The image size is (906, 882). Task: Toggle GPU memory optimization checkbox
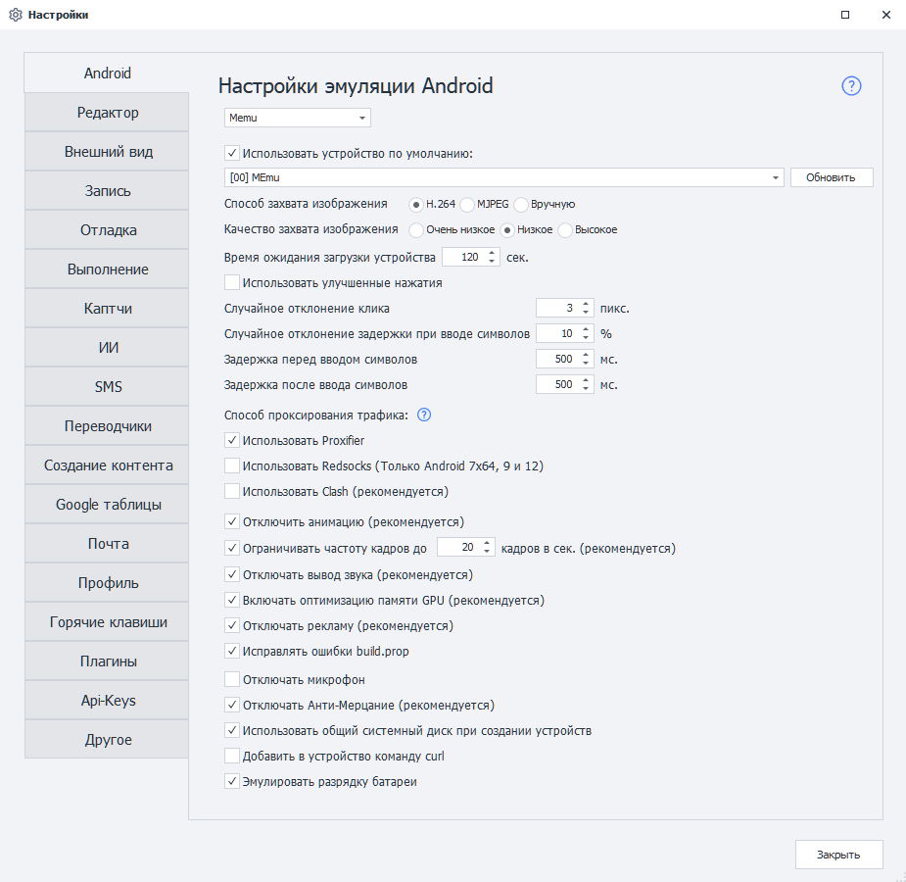coord(232,600)
